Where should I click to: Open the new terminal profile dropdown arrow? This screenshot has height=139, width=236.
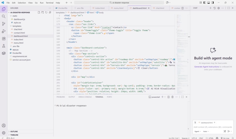pos(165,97)
